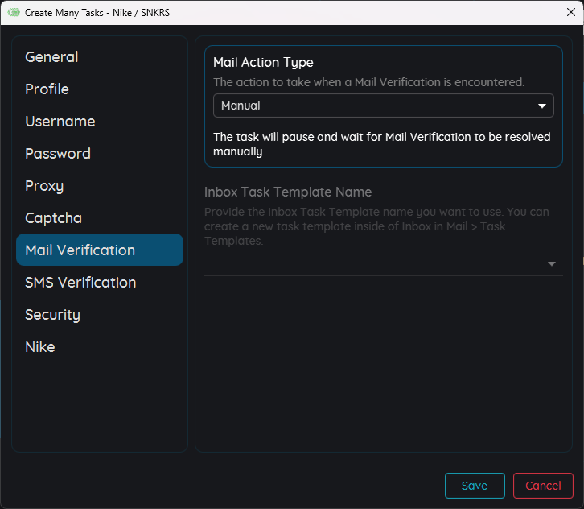Switch to the Nike section
Image resolution: width=584 pixels, height=509 pixels.
pyautogui.click(x=40, y=347)
